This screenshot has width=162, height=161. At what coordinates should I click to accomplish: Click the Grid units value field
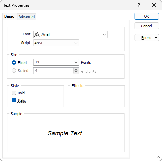pos(53,71)
